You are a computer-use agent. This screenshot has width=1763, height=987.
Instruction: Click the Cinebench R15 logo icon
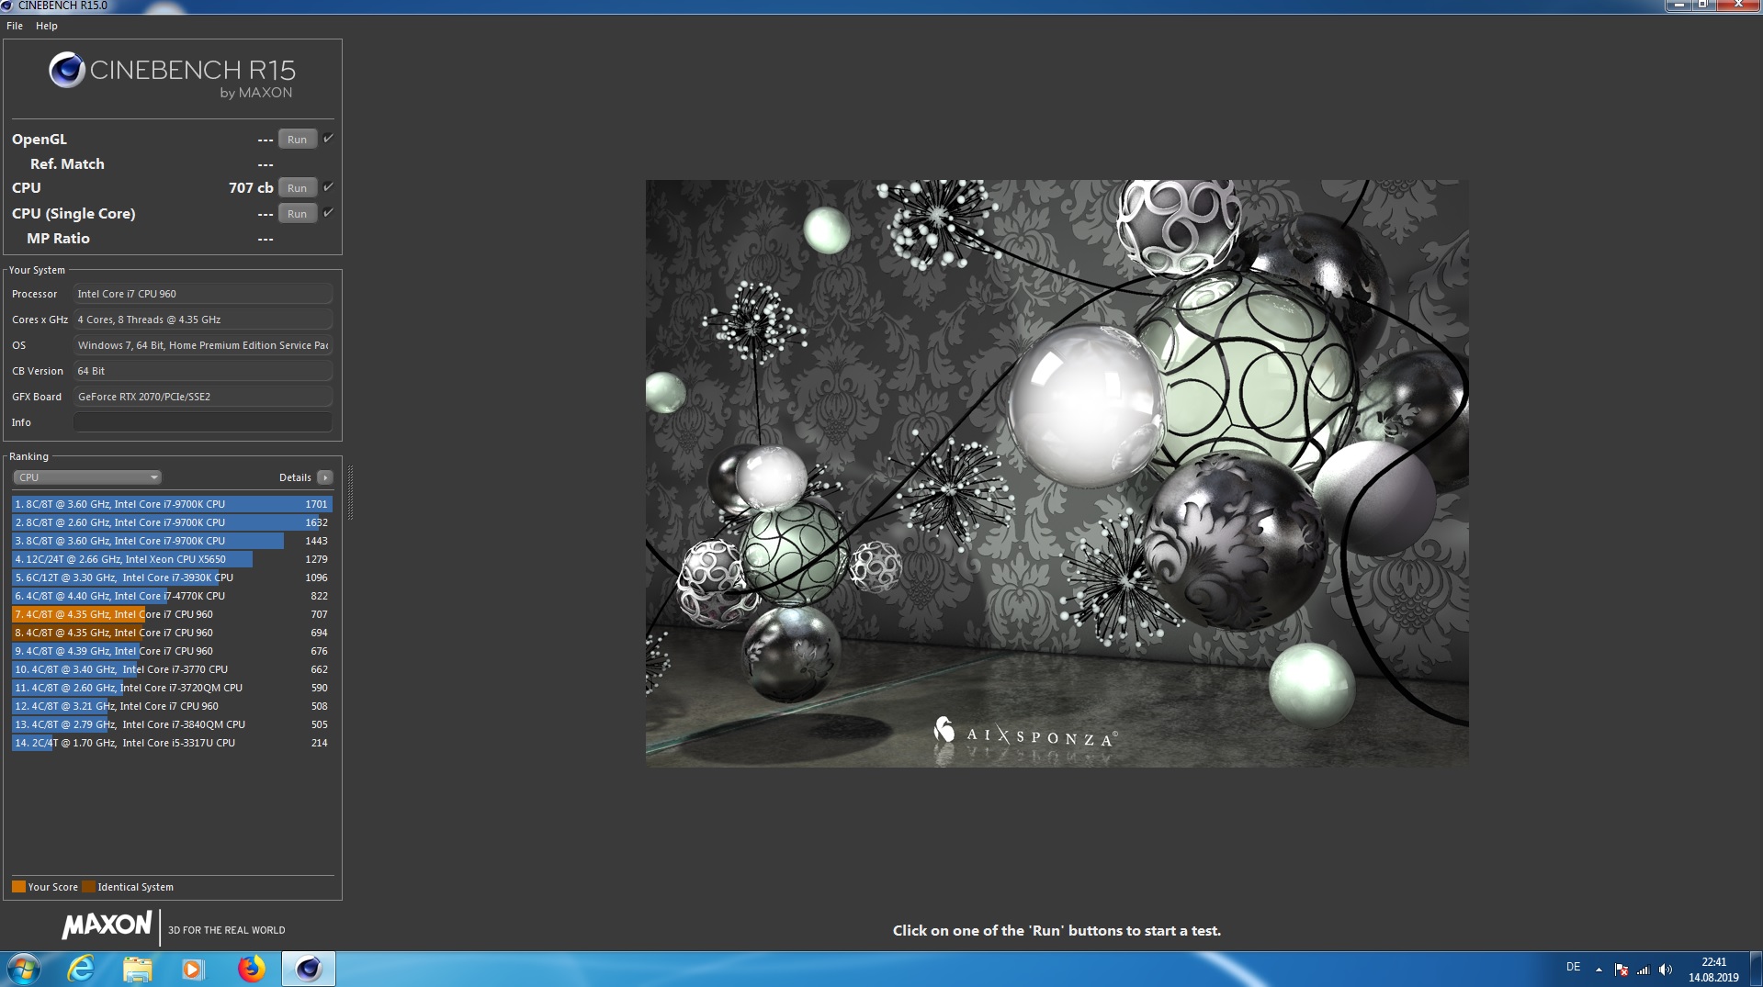[x=66, y=70]
